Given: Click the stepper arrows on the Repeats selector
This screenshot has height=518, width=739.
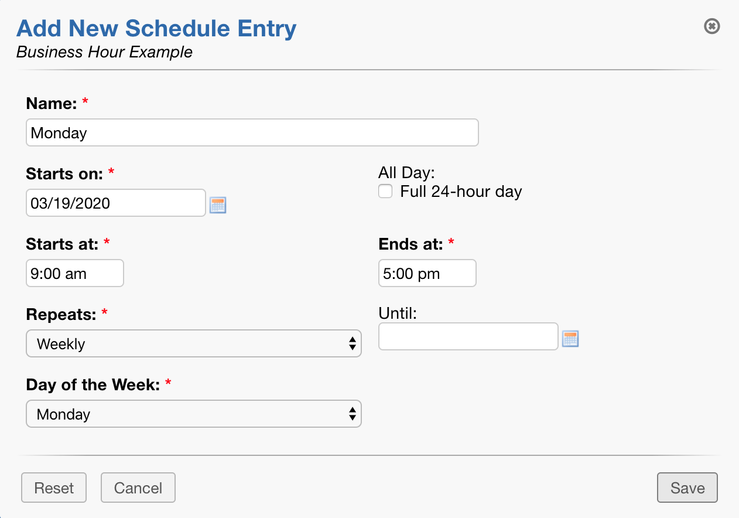Looking at the screenshot, I should pyautogui.click(x=353, y=343).
